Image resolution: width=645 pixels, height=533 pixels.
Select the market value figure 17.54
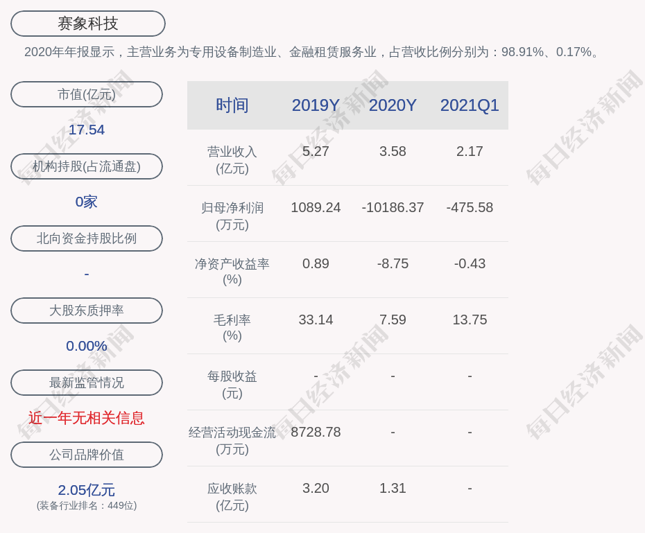(x=87, y=130)
